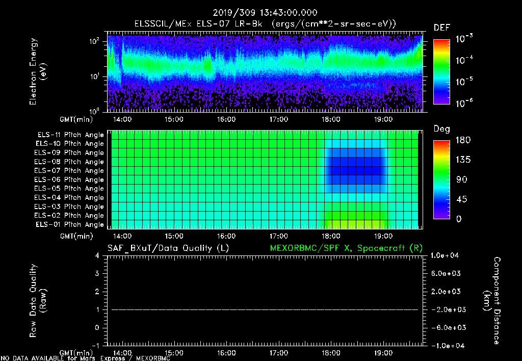Image resolution: width=522 pixels, height=361 pixels.
Task: Click the 10^-3 DEF scale value
Action: pyautogui.click(x=464, y=38)
